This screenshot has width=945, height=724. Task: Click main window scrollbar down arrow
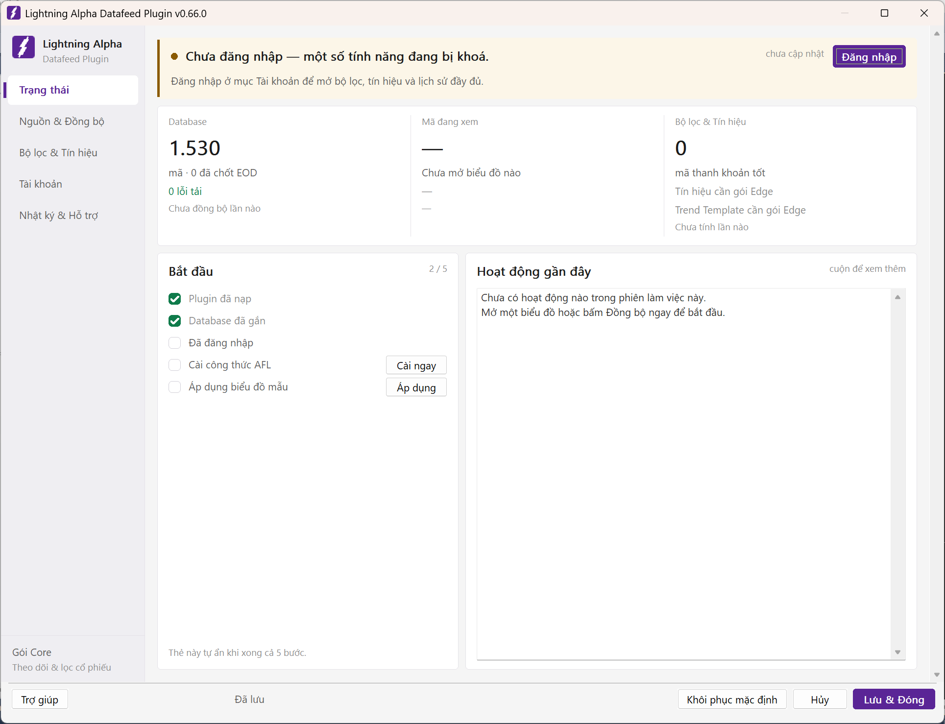(937, 675)
